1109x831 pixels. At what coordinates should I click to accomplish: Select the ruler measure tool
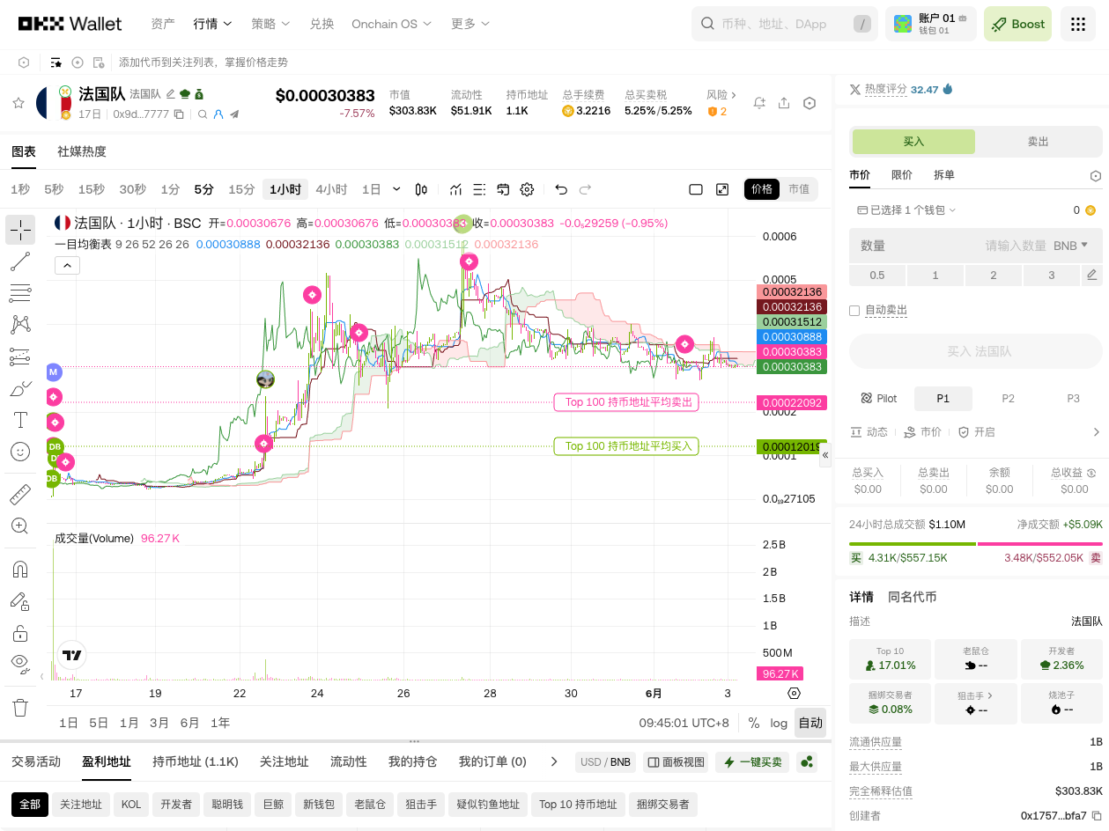tap(20, 494)
